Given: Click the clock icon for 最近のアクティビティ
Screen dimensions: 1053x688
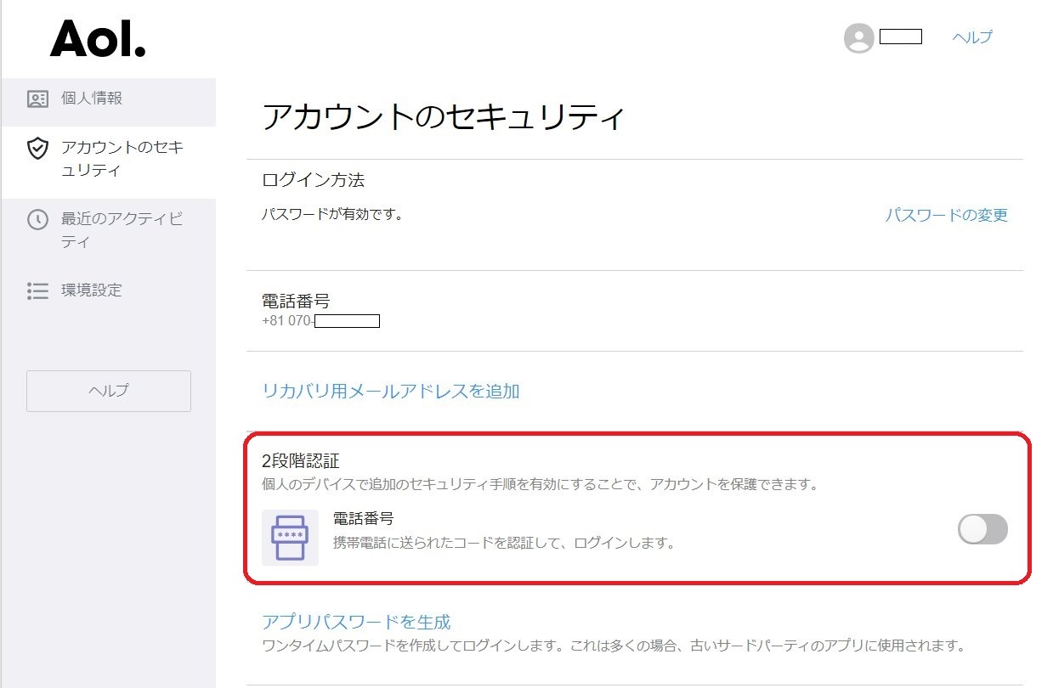Looking at the screenshot, I should tap(37, 220).
